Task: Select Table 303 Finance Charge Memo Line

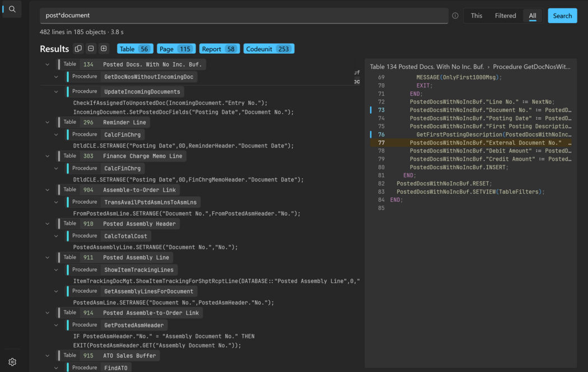Action: click(122, 156)
